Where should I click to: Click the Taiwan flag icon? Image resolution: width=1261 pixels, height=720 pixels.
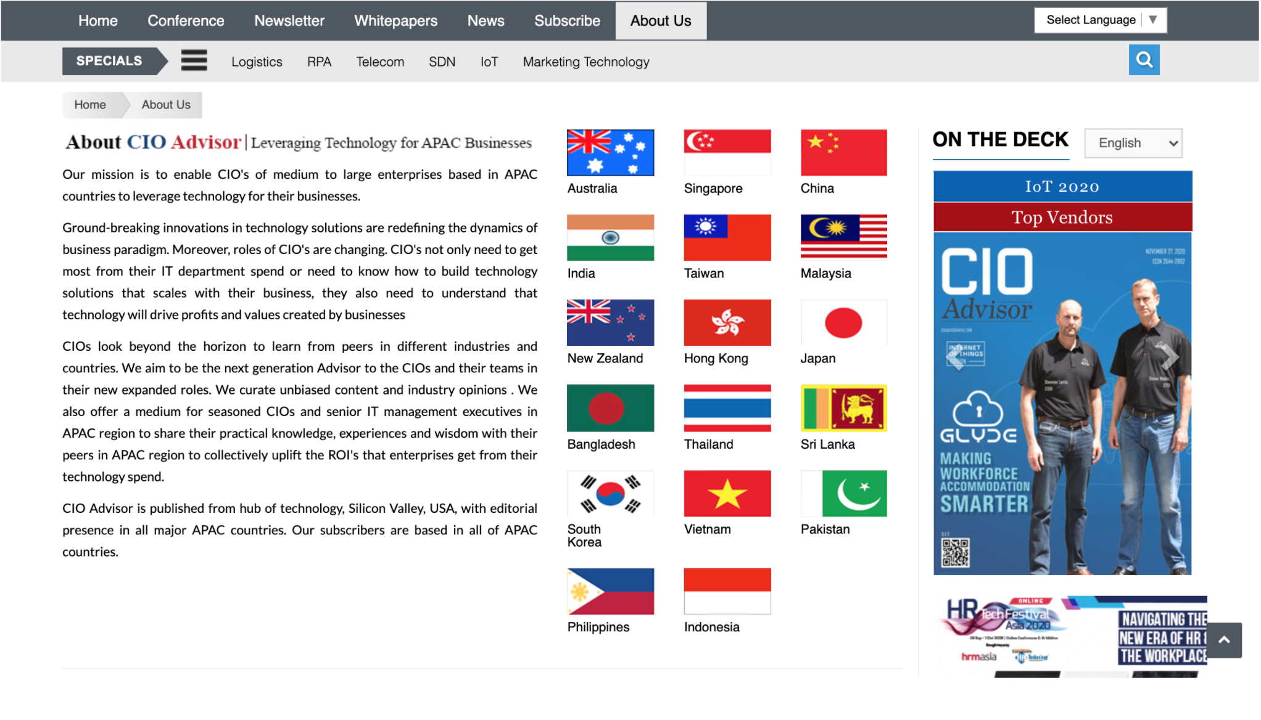tap(727, 238)
